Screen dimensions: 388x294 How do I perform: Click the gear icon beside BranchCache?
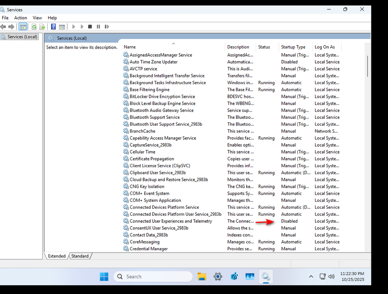(x=126, y=131)
